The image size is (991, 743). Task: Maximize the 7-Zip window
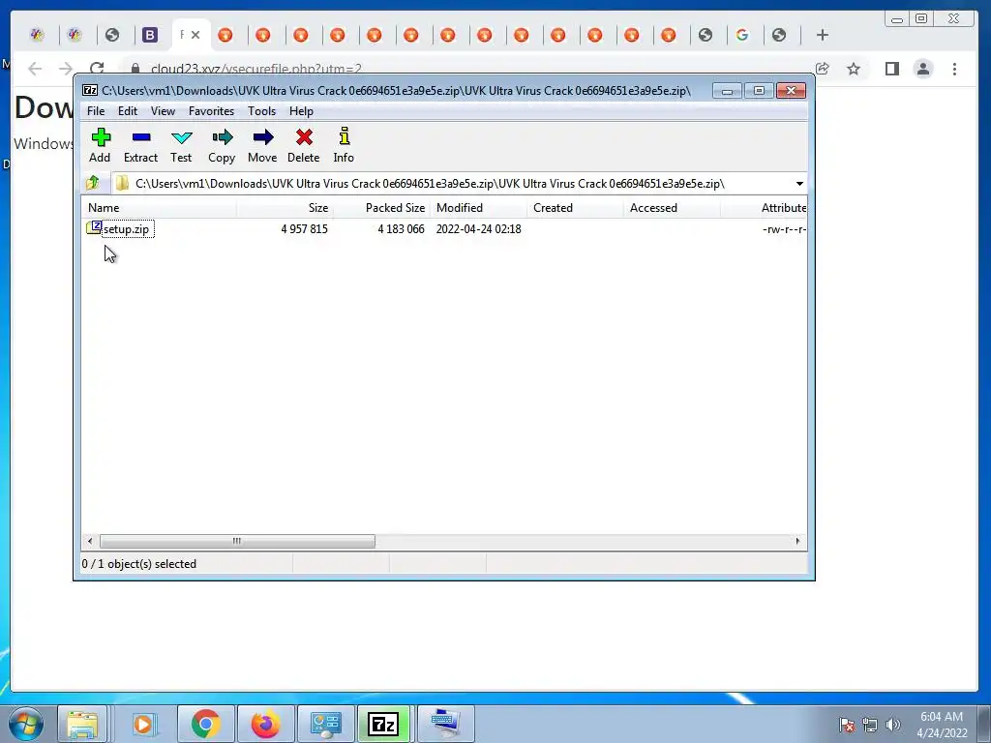(759, 91)
